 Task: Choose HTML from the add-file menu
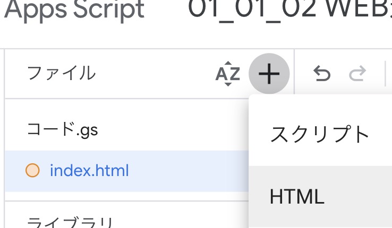(x=297, y=197)
